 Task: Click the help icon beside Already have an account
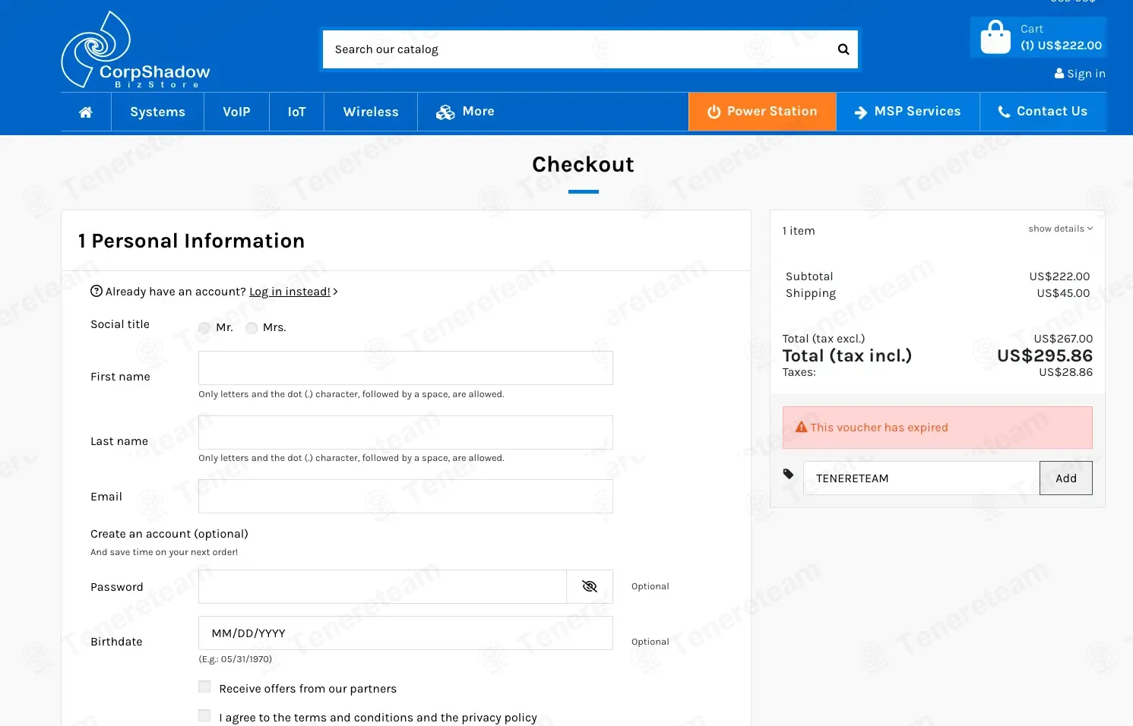[97, 291]
